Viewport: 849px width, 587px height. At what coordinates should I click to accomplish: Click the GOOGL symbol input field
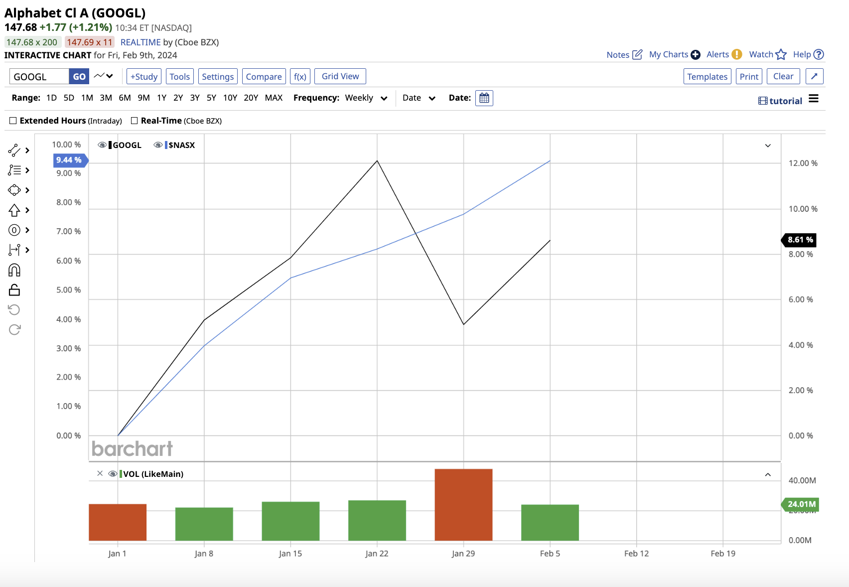39,76
